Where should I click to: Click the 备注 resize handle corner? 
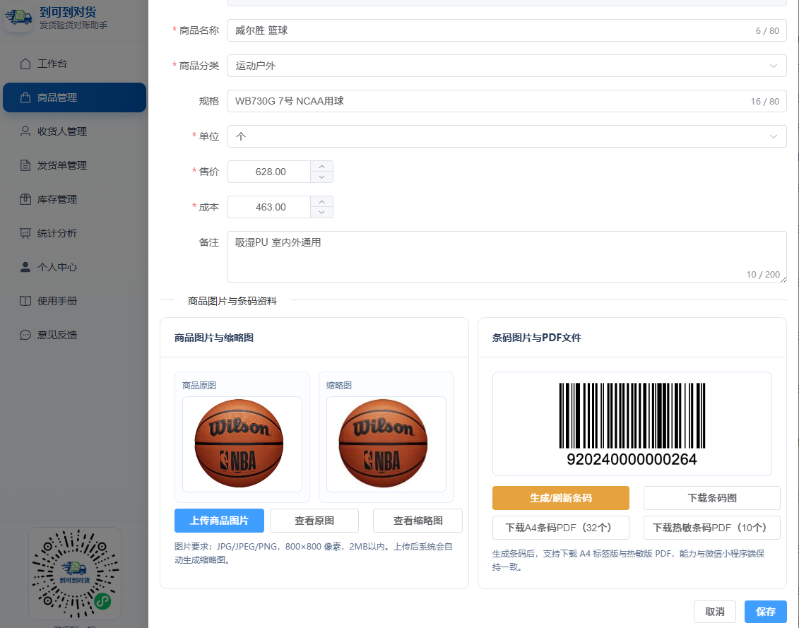783,279
